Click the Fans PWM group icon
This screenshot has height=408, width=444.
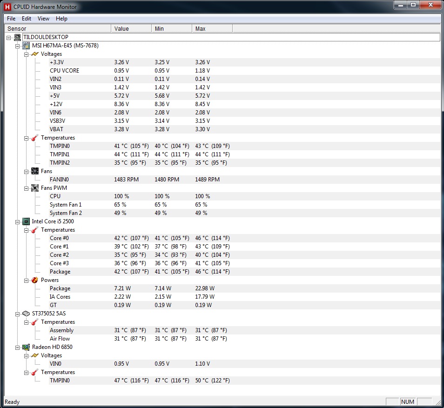[35, 188]
